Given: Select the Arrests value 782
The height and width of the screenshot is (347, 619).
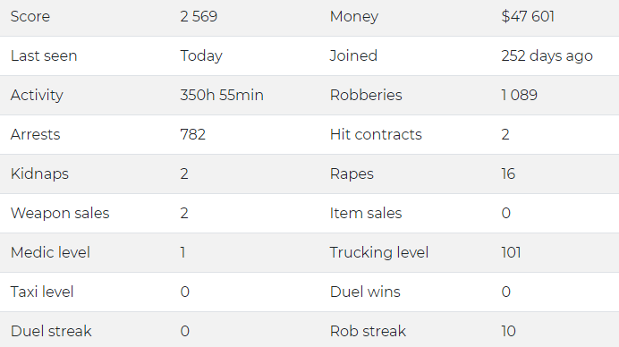Looking at the screenshot, I should pos(193,135).
